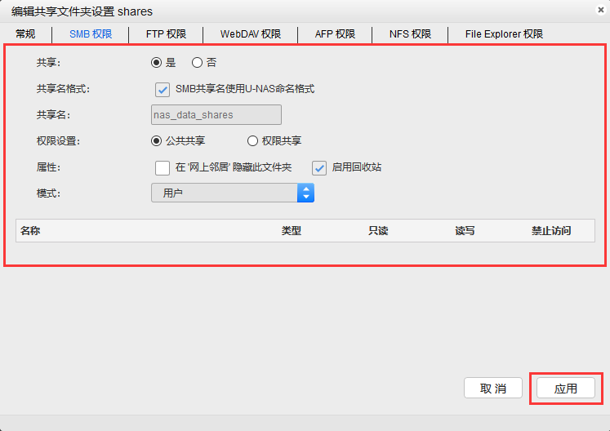
Task: Open the SMB 权限 tab
Action: [x=91, y=34]
